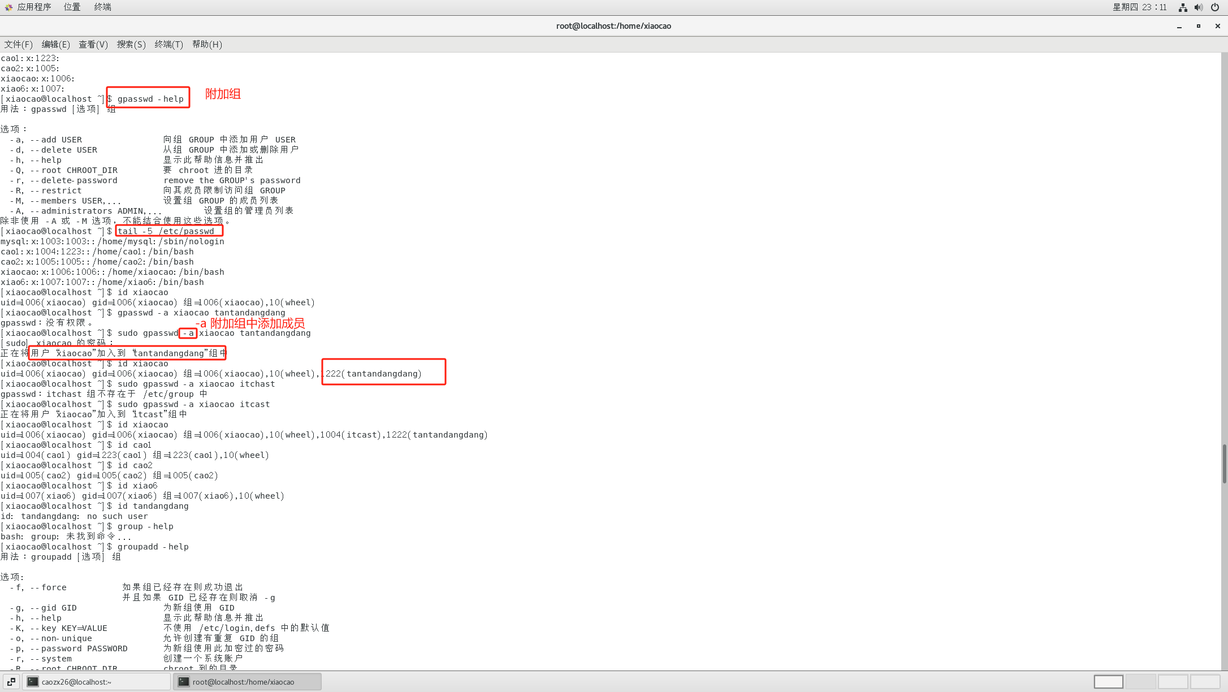Open the 终端(T) menu in menubar
1228x692 pixels.
coord(169,44)
